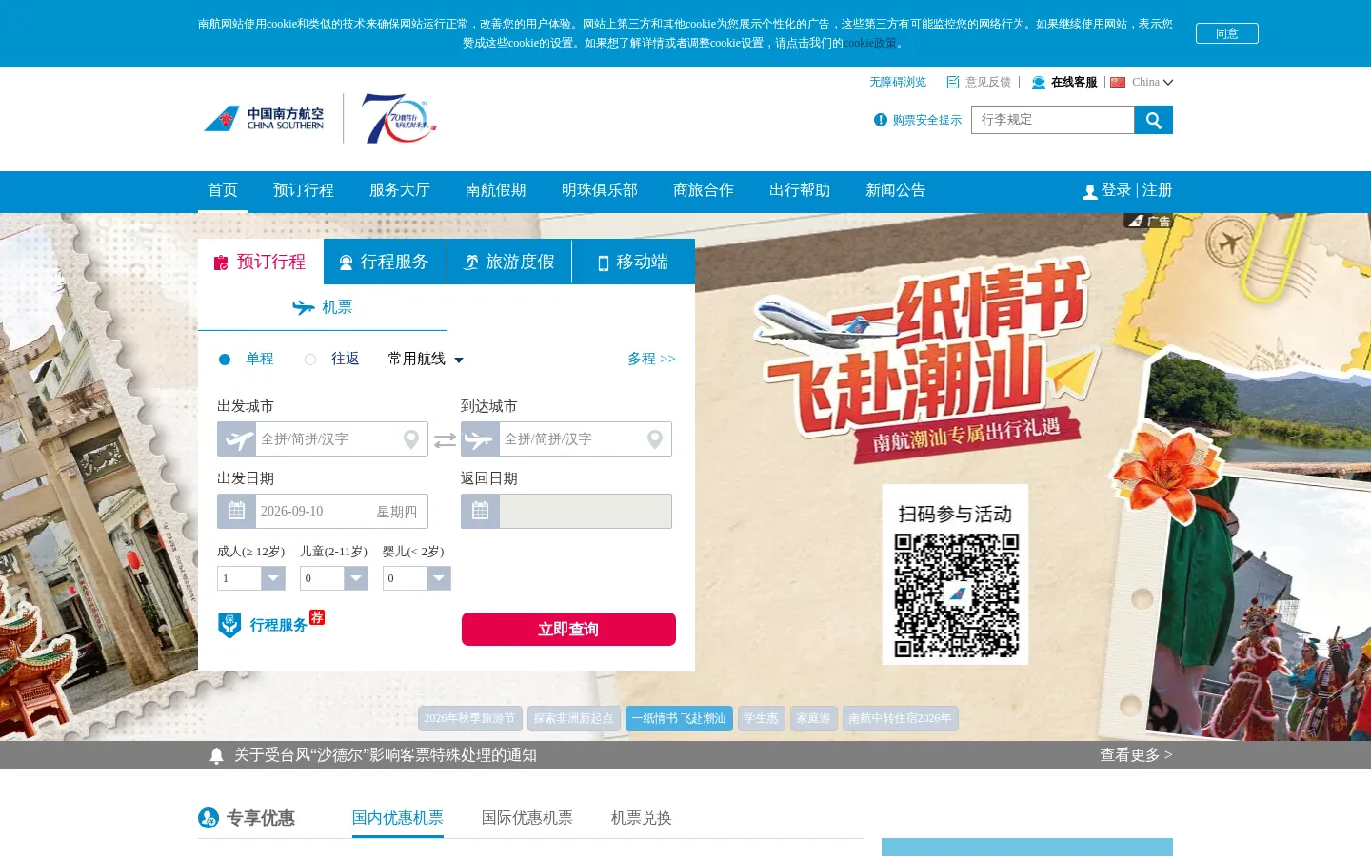
Task: Expand the 常用航线 frequent routes dropdown
Action: pyautogui.click(x=426, y=360)
